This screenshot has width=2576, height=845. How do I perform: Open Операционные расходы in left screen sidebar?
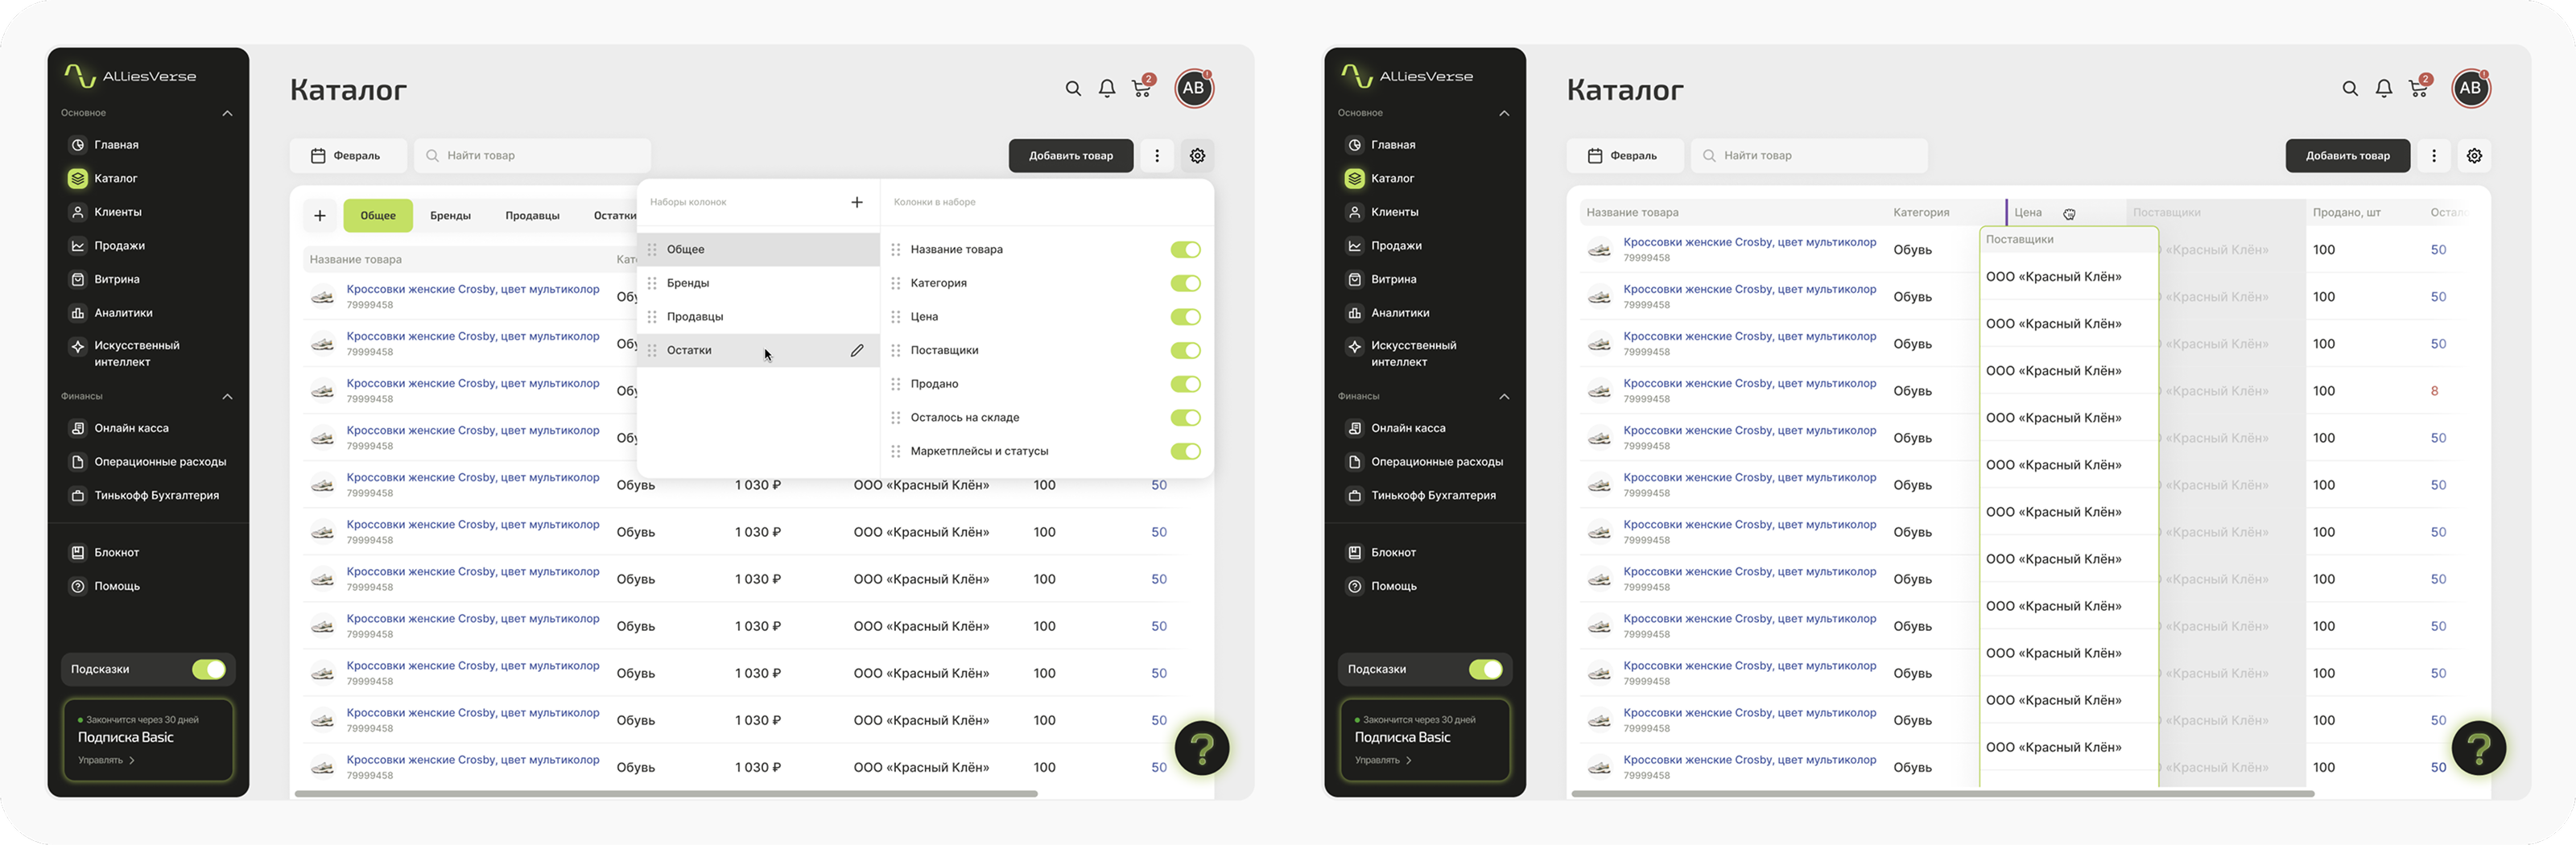point(148,462)
